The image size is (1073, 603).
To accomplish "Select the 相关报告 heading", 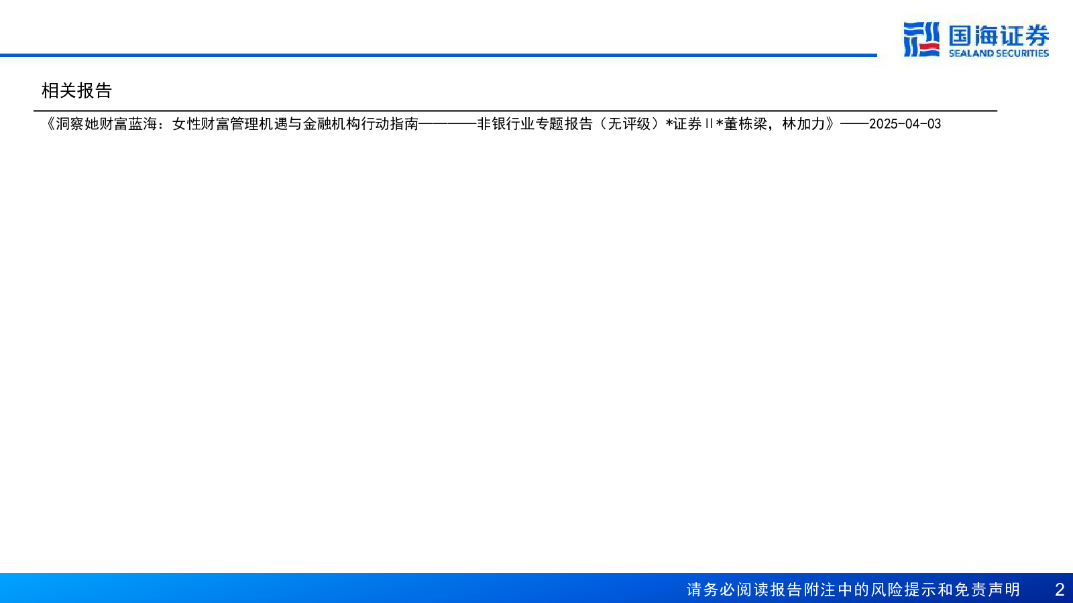I will [76, 90].
